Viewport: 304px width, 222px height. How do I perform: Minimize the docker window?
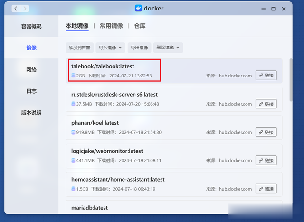263,9
